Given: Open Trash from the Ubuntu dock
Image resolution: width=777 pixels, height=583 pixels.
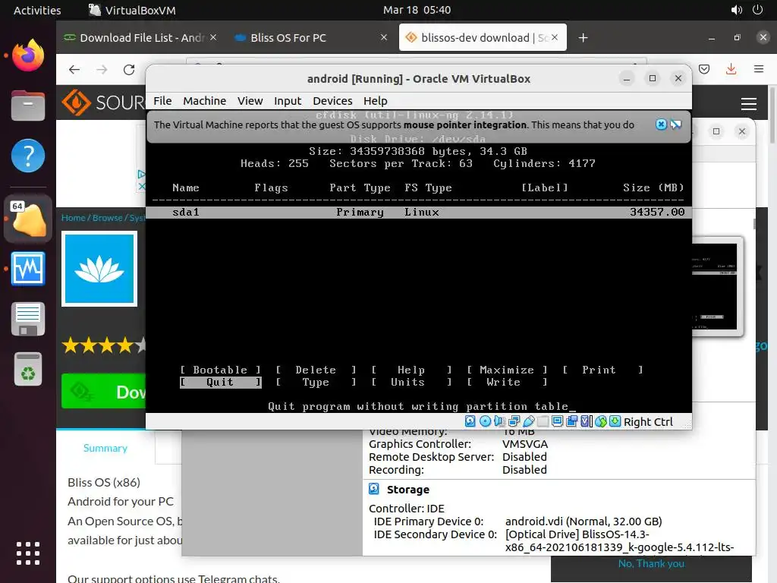Looking at the screenshot, I should click(28, 369).
